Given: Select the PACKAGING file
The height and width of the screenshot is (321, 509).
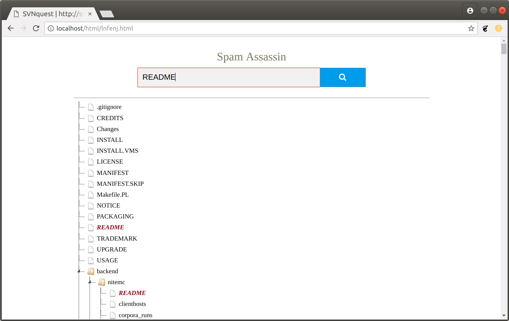Looking at the screenshot, I should click(115, 216).
